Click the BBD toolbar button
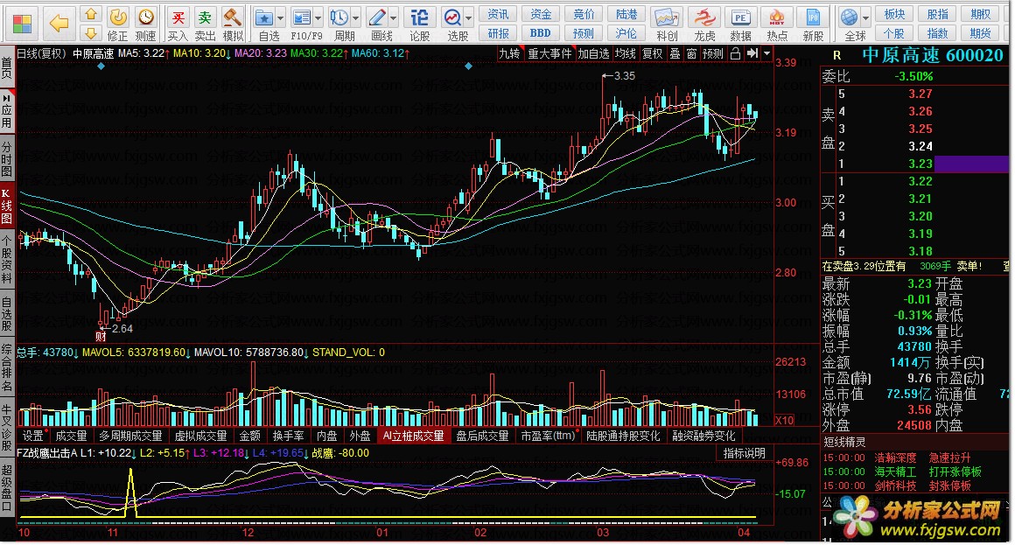This screenshot has height=545, width=1015. [541, 33]
